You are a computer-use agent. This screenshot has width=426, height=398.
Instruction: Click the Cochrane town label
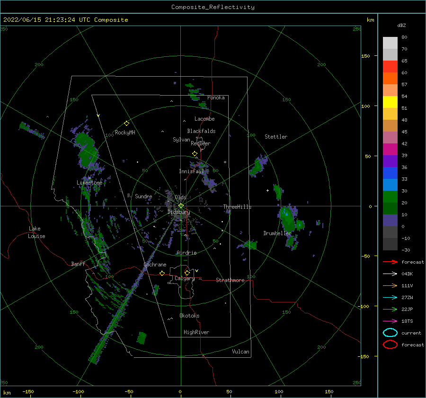[155, 265]
